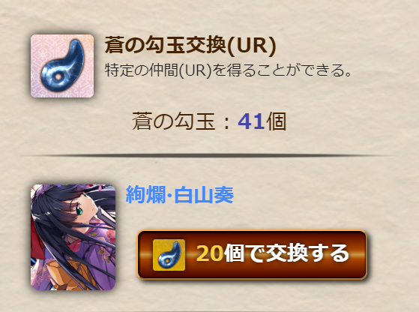Click the 蒼の勾玉 label before the count
Viewport: 419px width, 312px height.
174,121
